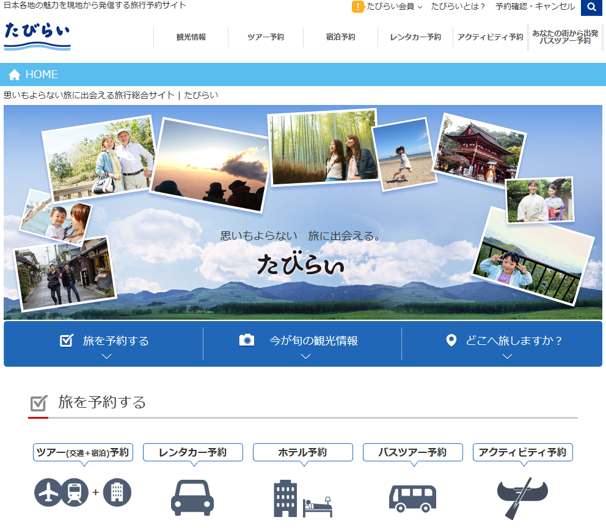
Task: Click the bamboo forest photo with two women
Action: (x=323, y=147)
